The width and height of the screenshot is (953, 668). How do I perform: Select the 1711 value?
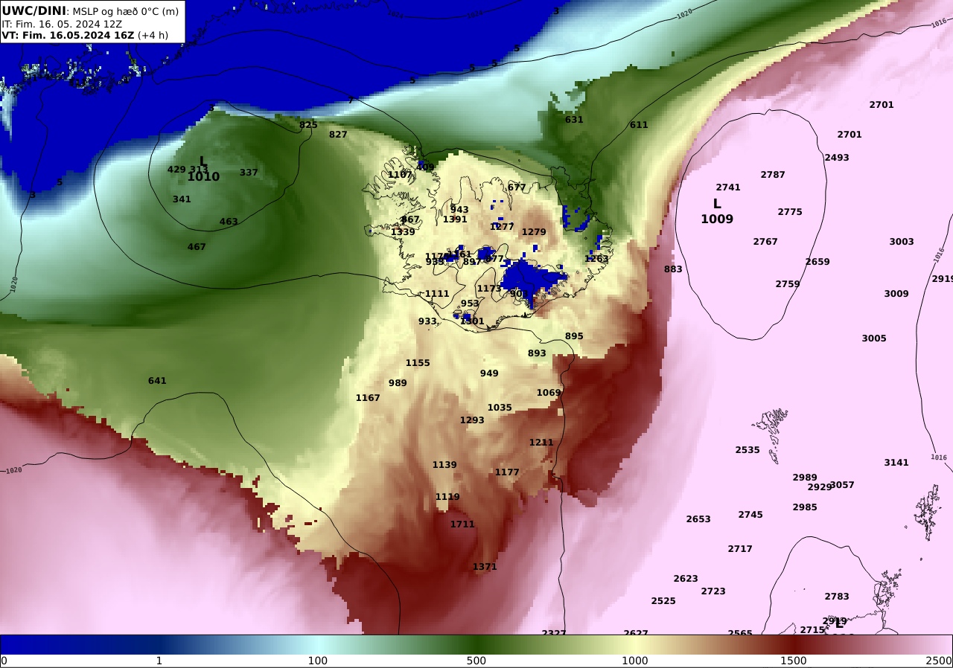pyautogui.click(x=462, y=524)
